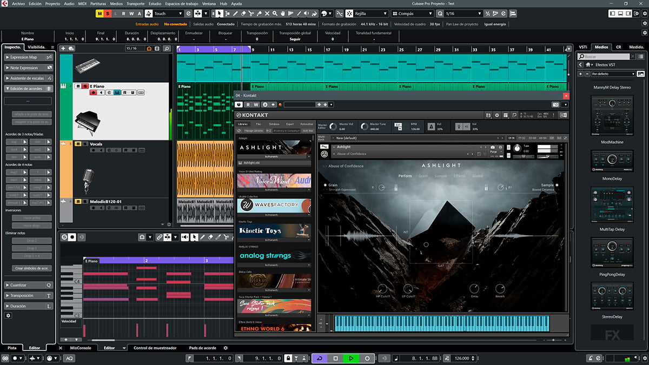
Task: Mute the E Piano track
Action: [78, 86]
